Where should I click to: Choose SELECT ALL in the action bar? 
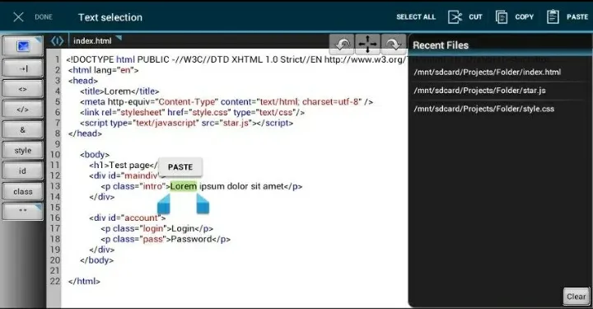(x=416, y=17)
